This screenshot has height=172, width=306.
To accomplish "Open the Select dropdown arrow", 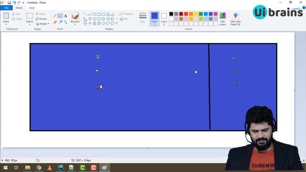I will coord(30,24).
